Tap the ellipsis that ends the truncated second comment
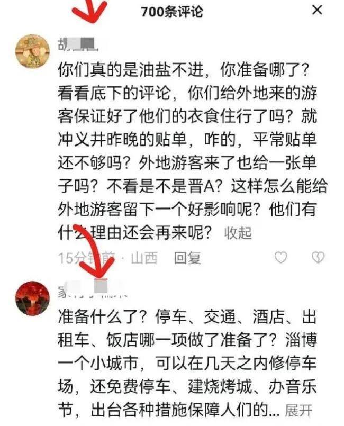The image size is (344, 426). tap(274, 413)
